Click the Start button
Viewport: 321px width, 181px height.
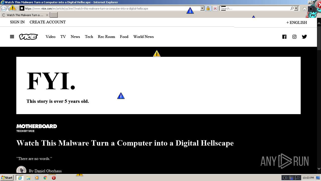point(7,178)
